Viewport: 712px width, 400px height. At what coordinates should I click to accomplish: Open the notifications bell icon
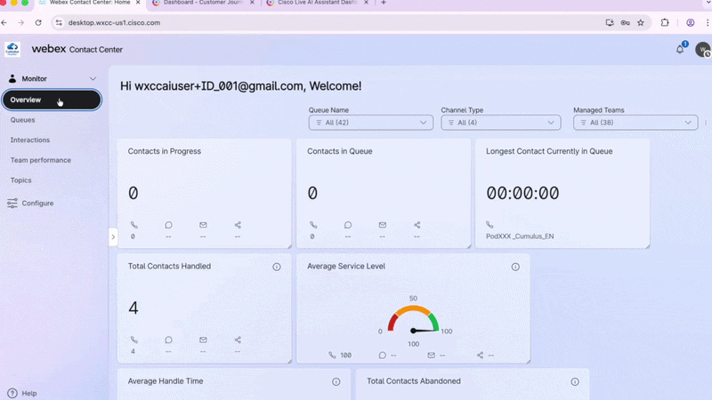click(x=680, y=50)
